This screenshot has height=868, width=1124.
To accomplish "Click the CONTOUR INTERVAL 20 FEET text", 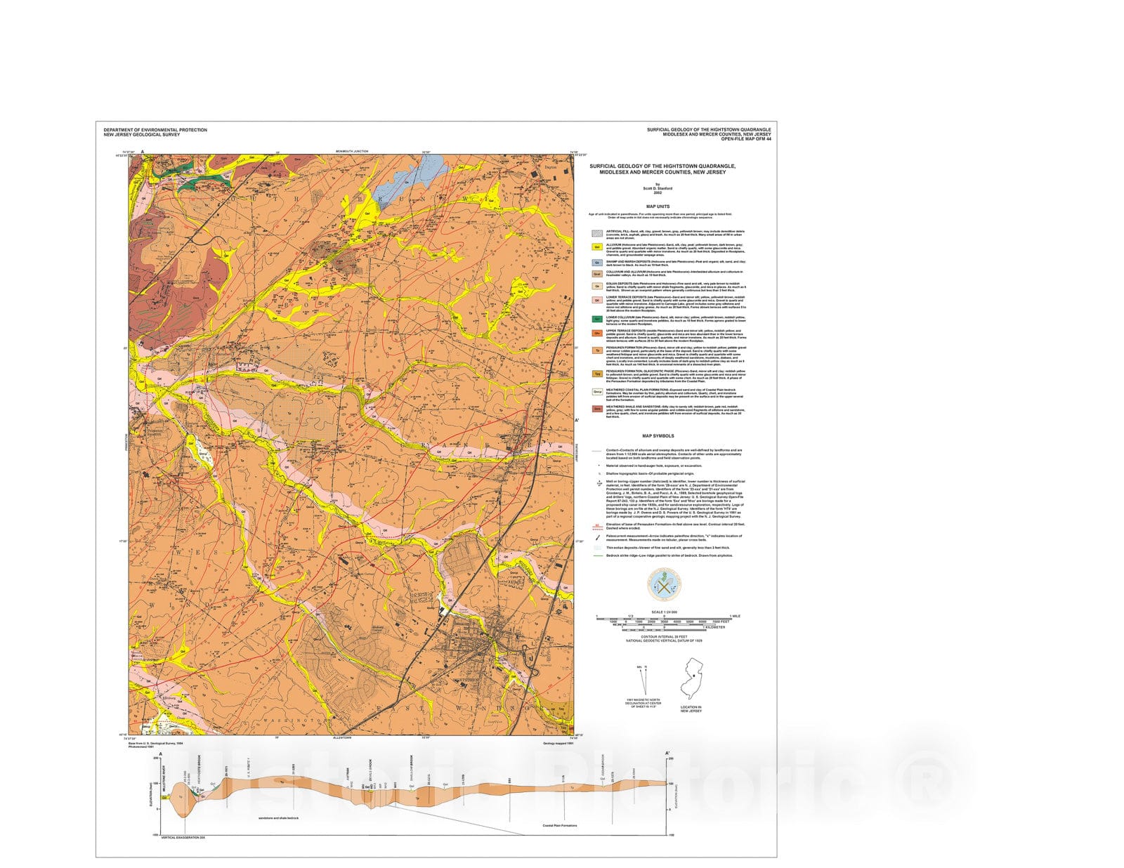I will [664, 636].
